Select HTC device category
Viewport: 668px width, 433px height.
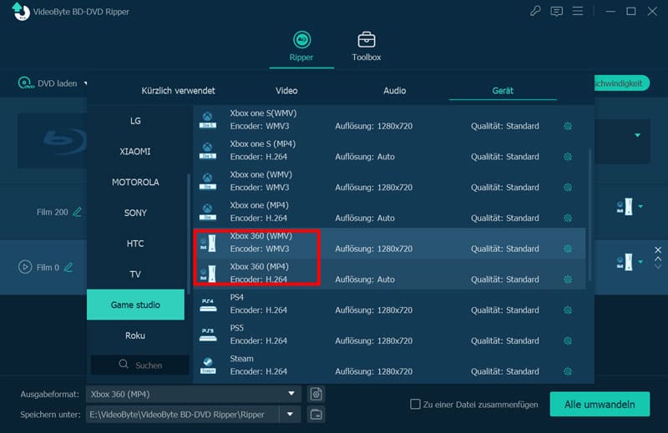[135, 244]
